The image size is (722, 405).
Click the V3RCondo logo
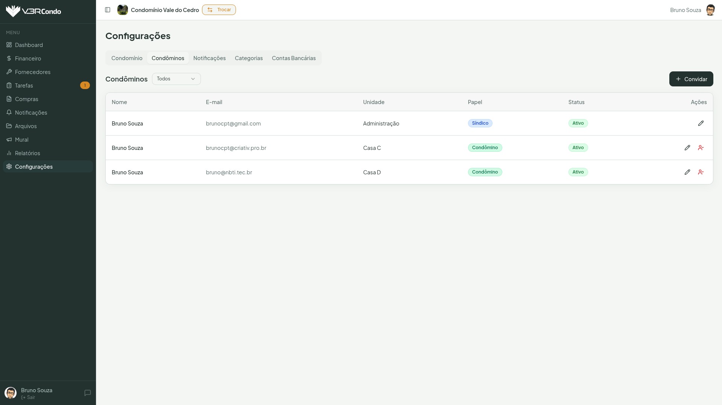point(33,11)
